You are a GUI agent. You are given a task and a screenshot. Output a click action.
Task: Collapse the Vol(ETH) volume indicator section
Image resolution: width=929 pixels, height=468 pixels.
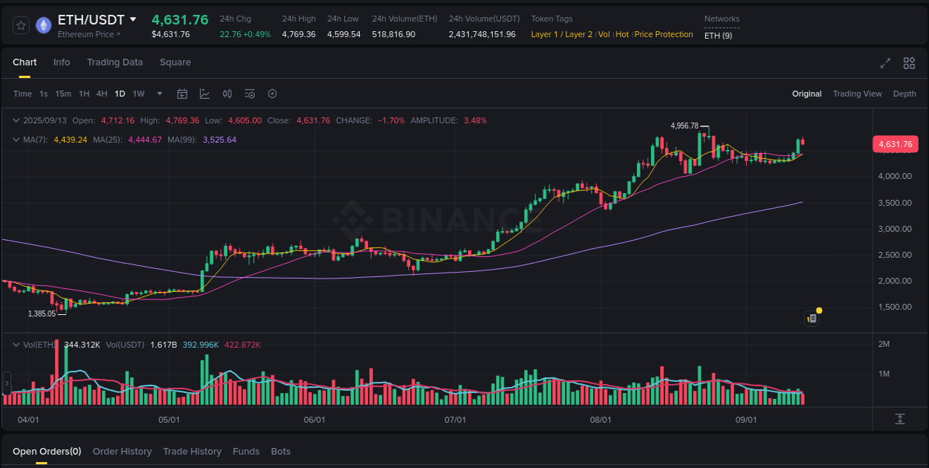click(16, 344)
